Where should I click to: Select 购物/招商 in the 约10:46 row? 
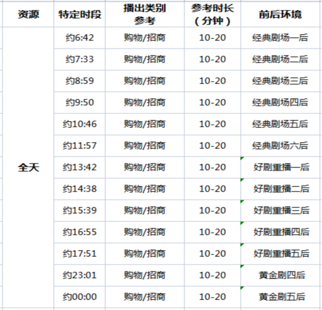(x=145, y=124)
